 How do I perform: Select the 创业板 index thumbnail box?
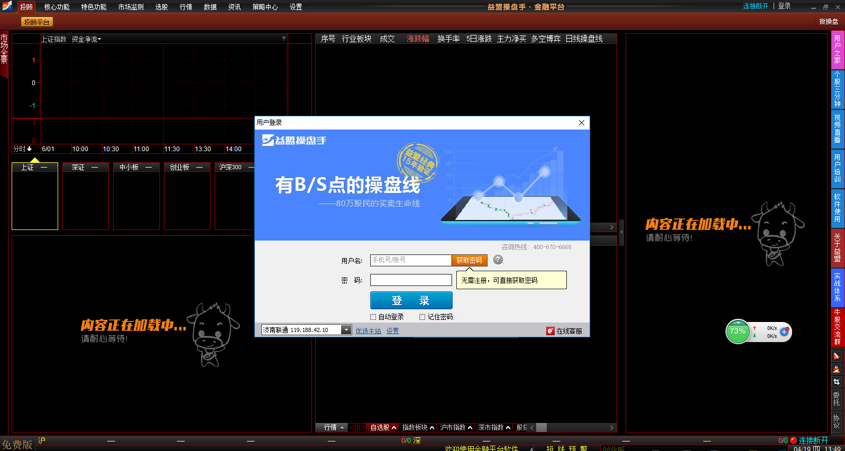pyautogui.click(x=187, y=196)
